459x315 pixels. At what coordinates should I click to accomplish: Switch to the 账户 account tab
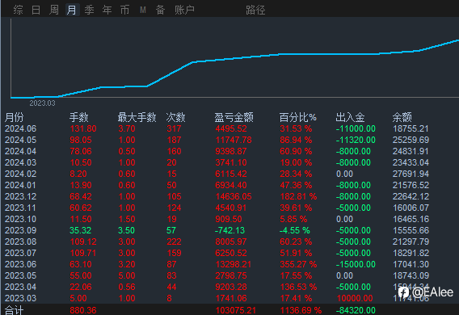[185, 10]
